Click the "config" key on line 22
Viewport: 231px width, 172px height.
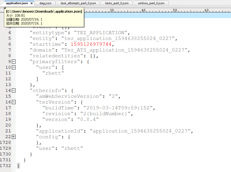coord(48,137)
